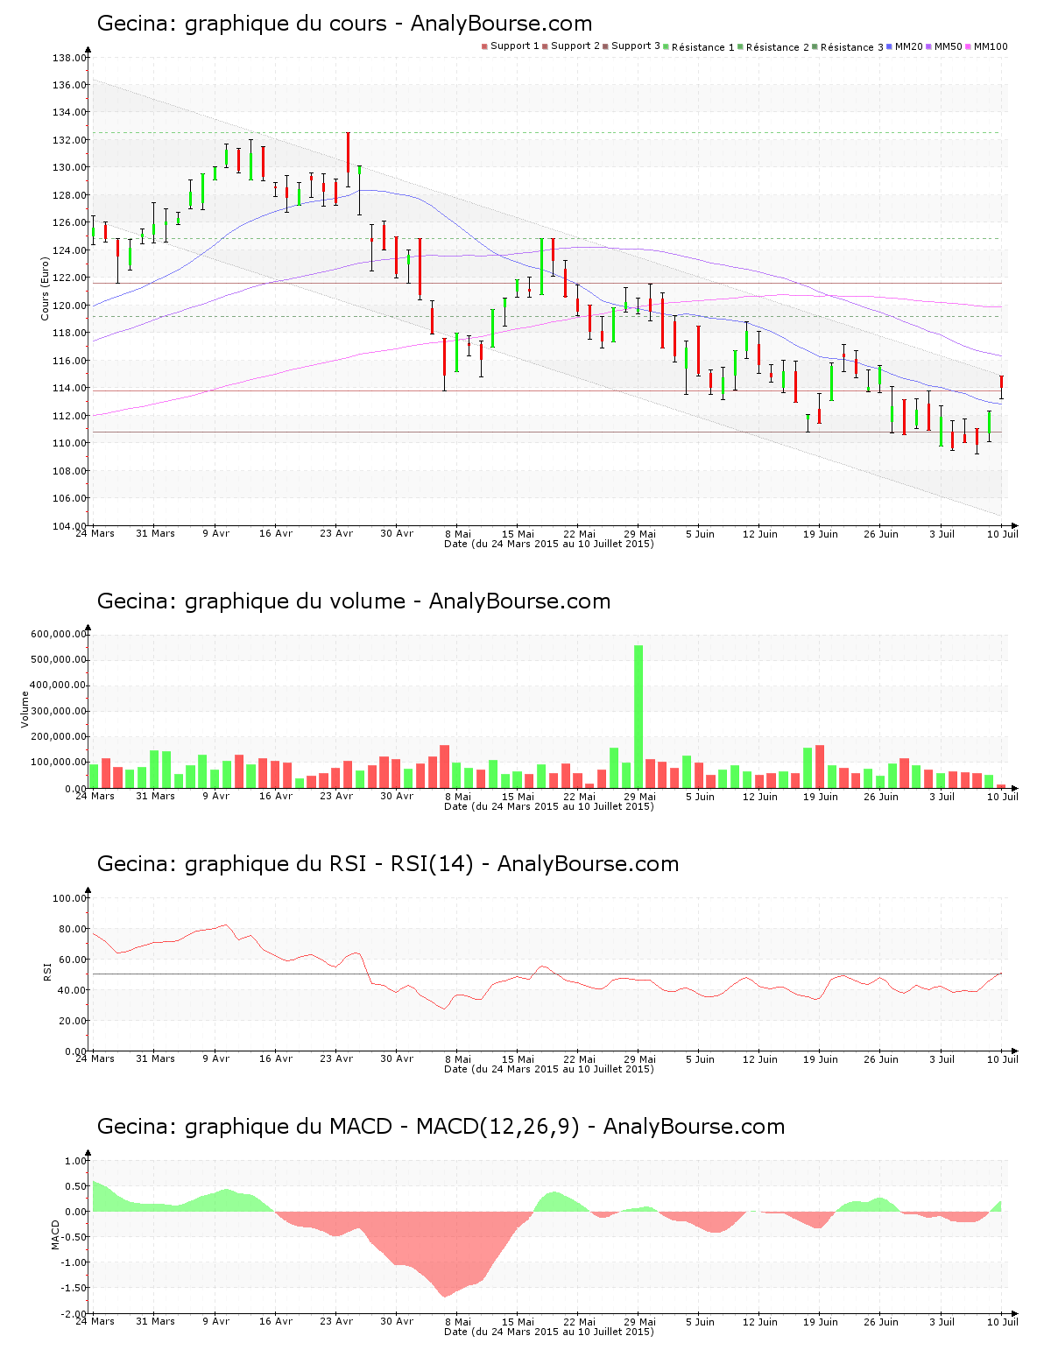Click the 138.00 price axis label
1051x1357 pixels.
pos(68,58)
